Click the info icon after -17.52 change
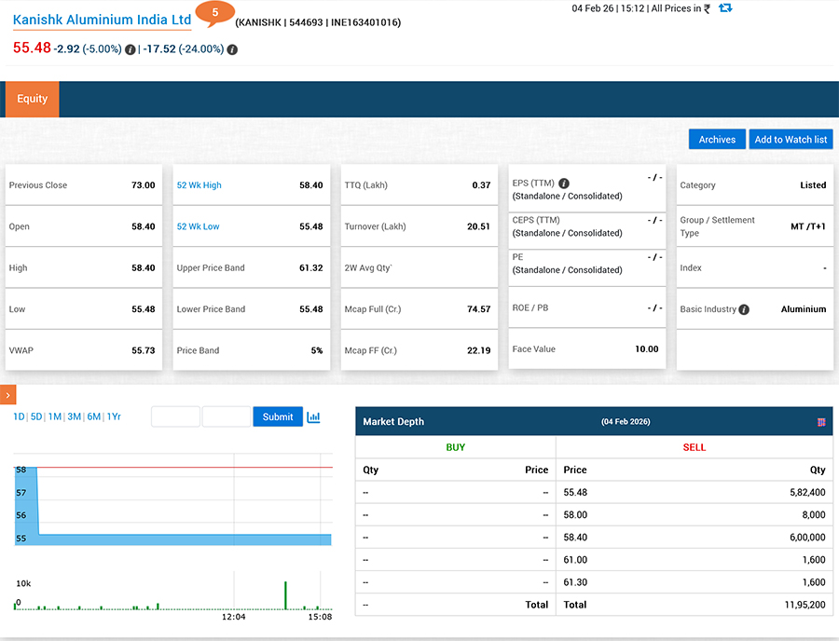This screenshot has width=839, height=641. (x=231, y=49)
